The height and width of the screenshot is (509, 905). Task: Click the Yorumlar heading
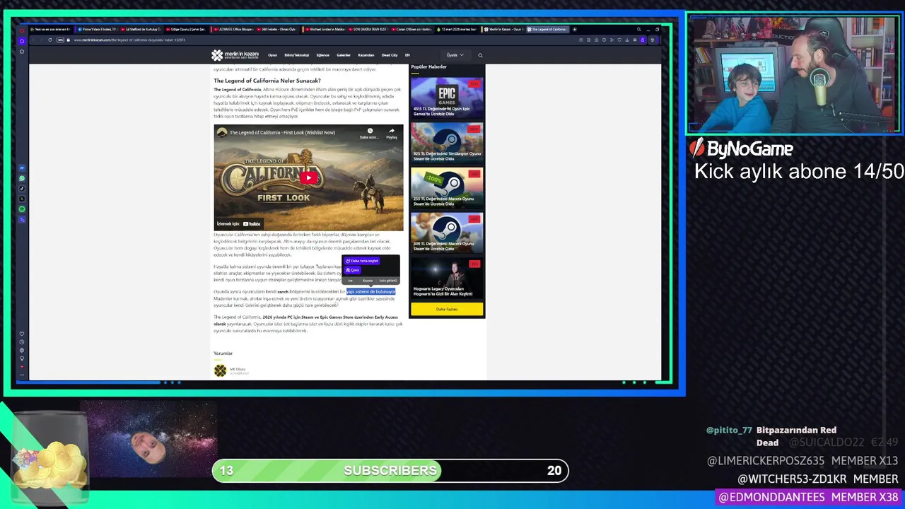[x=223, y=353]
